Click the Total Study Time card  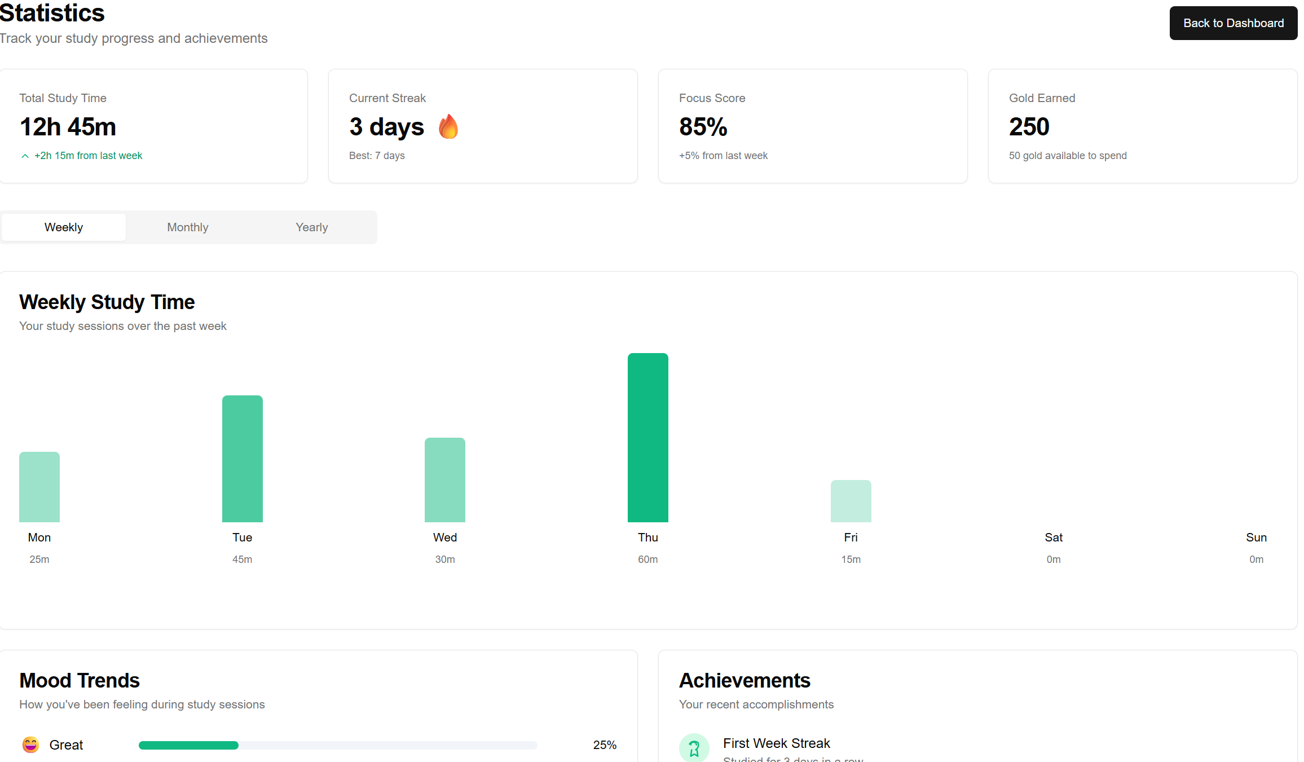tap(154, 126)
